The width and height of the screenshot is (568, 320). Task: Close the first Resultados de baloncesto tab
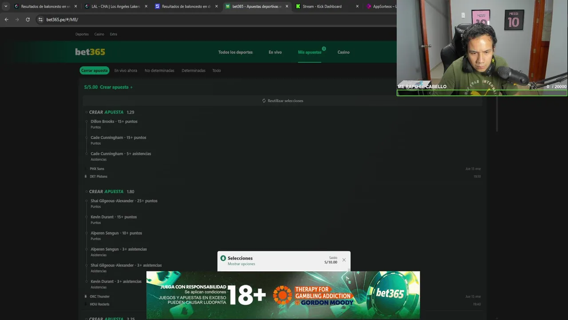click(75, 6)
